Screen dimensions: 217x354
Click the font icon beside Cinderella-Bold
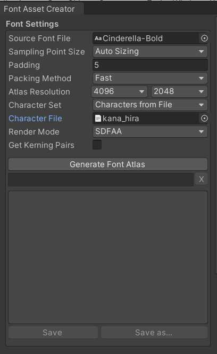coord(98,38)
